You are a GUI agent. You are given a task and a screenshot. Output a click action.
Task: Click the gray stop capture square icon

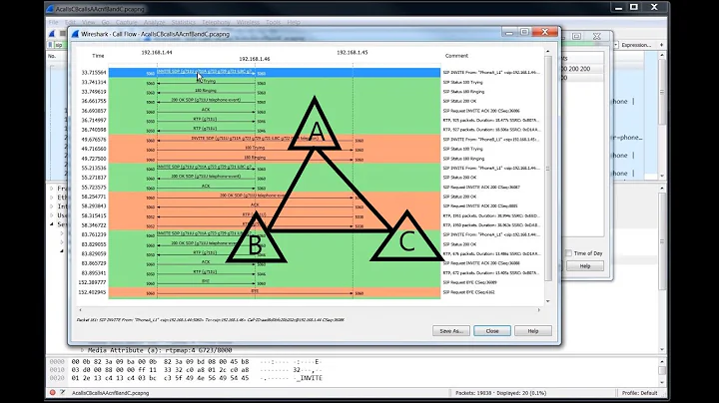(x=62, y=34)
